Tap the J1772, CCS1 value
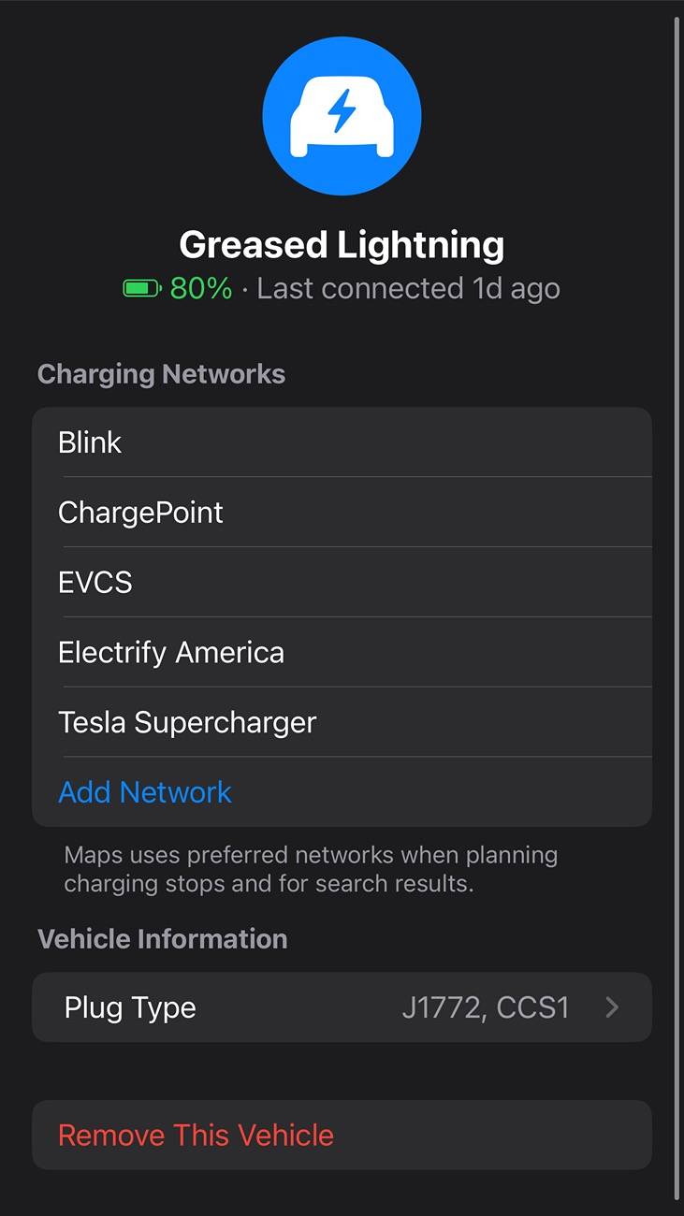This screenshot has width=684, height=1216. (x=486, y=1008)
